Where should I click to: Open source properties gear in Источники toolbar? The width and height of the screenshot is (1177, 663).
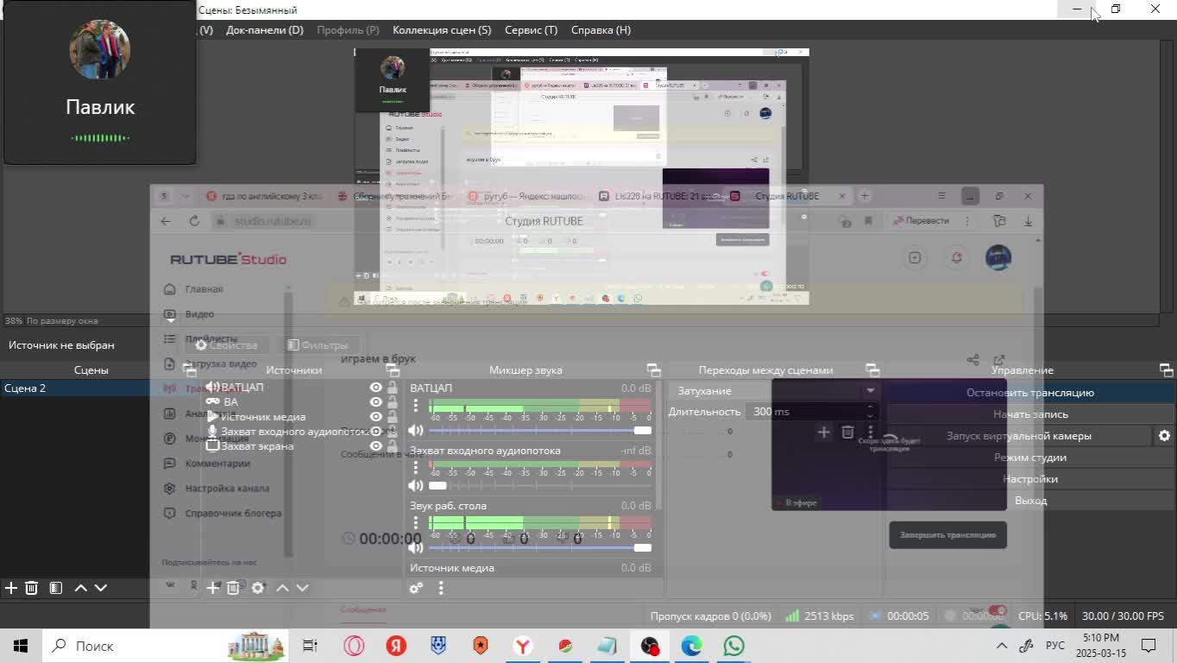tap(257, 588)
